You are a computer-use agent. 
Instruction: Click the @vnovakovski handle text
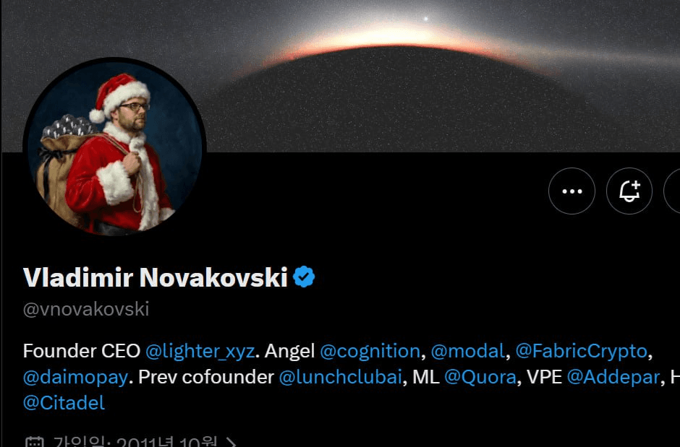pos(86,310)
